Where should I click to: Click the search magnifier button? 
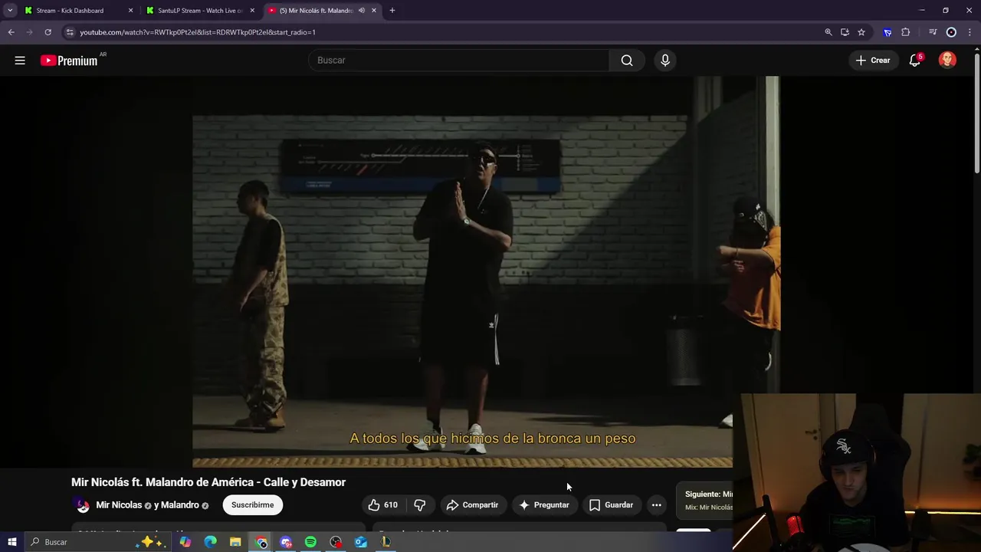coord(627,60)
